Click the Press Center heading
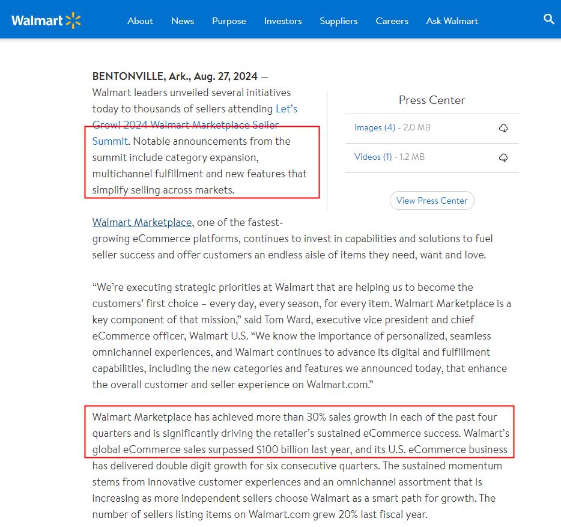 (x=432, y=100)
